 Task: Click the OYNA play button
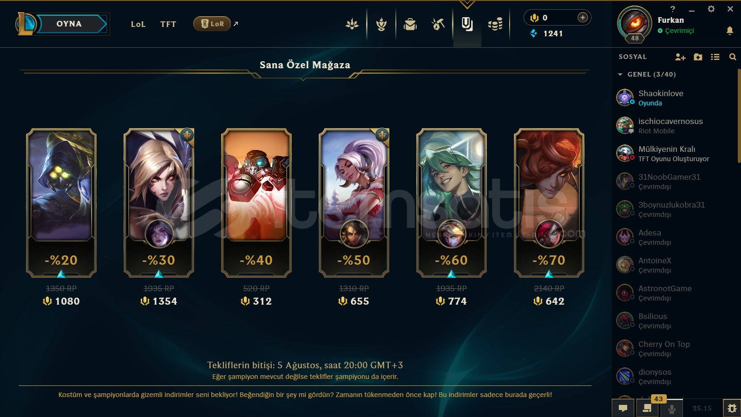[x=69, y=24]
